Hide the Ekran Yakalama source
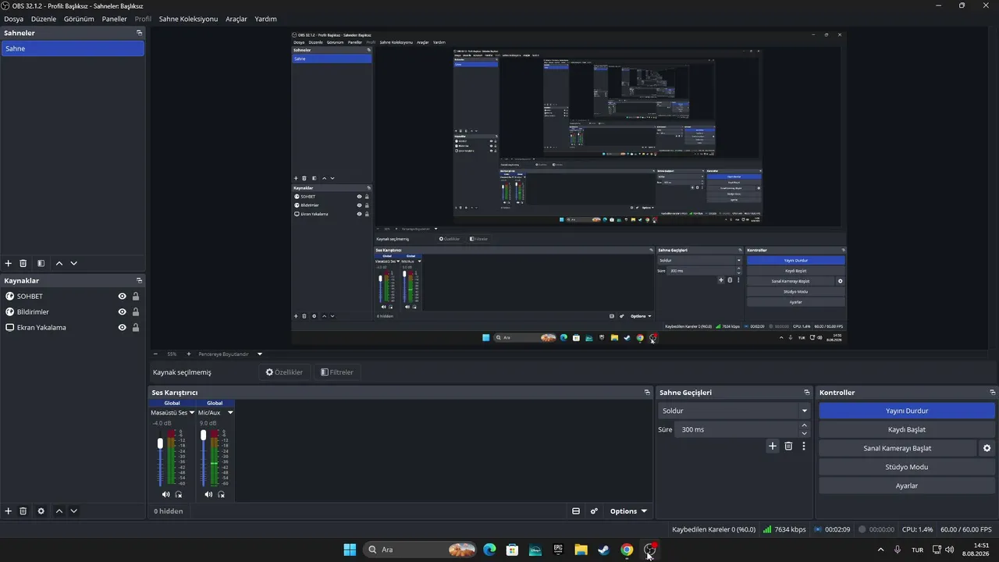 (x=122, y=327)
